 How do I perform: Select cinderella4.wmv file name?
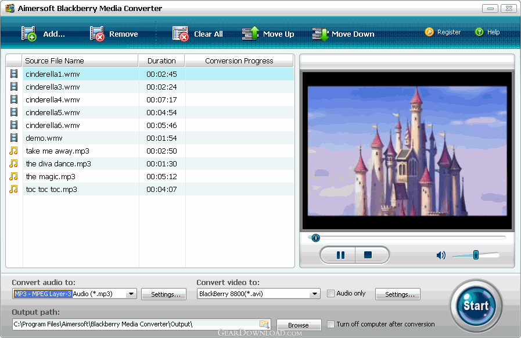coord(53,99)
